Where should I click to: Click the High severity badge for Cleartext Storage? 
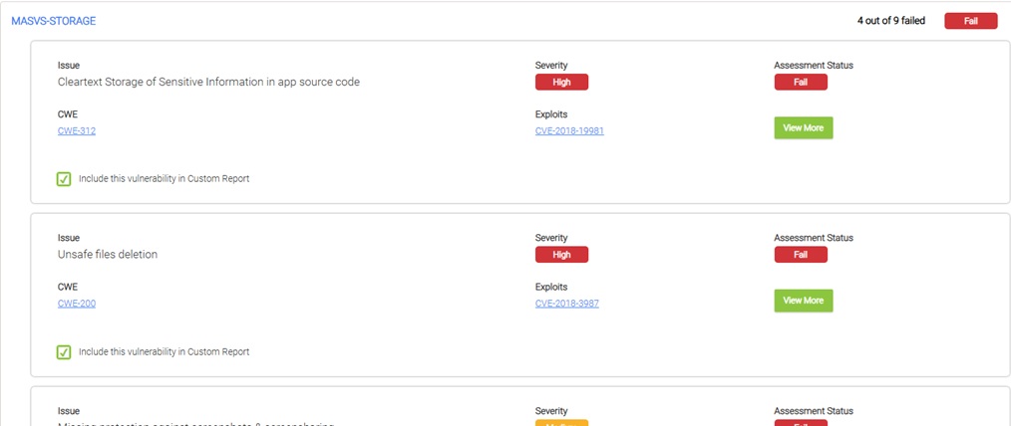[x=561, y=82]
